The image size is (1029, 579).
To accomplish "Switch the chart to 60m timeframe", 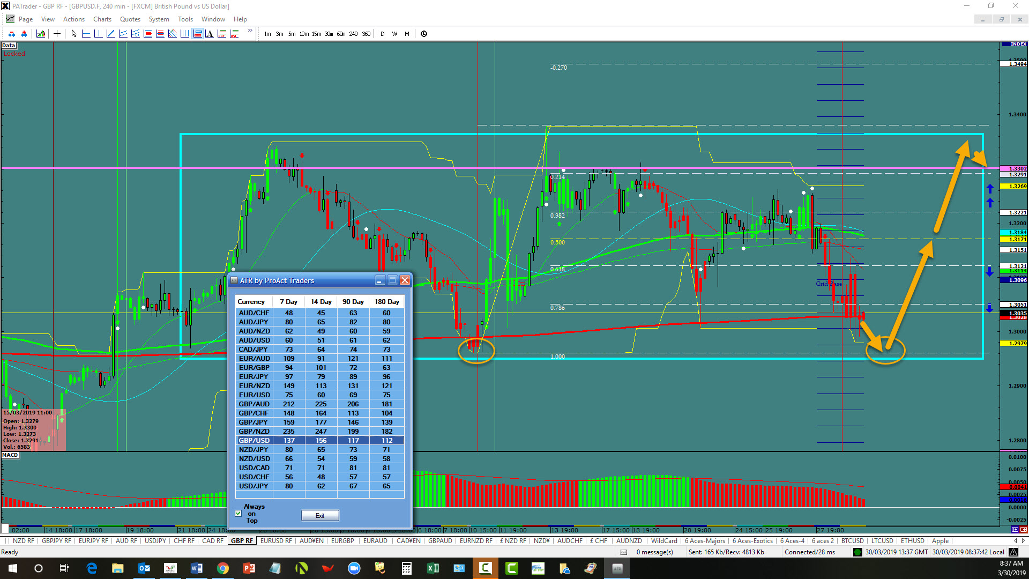I will click(341, 34).
